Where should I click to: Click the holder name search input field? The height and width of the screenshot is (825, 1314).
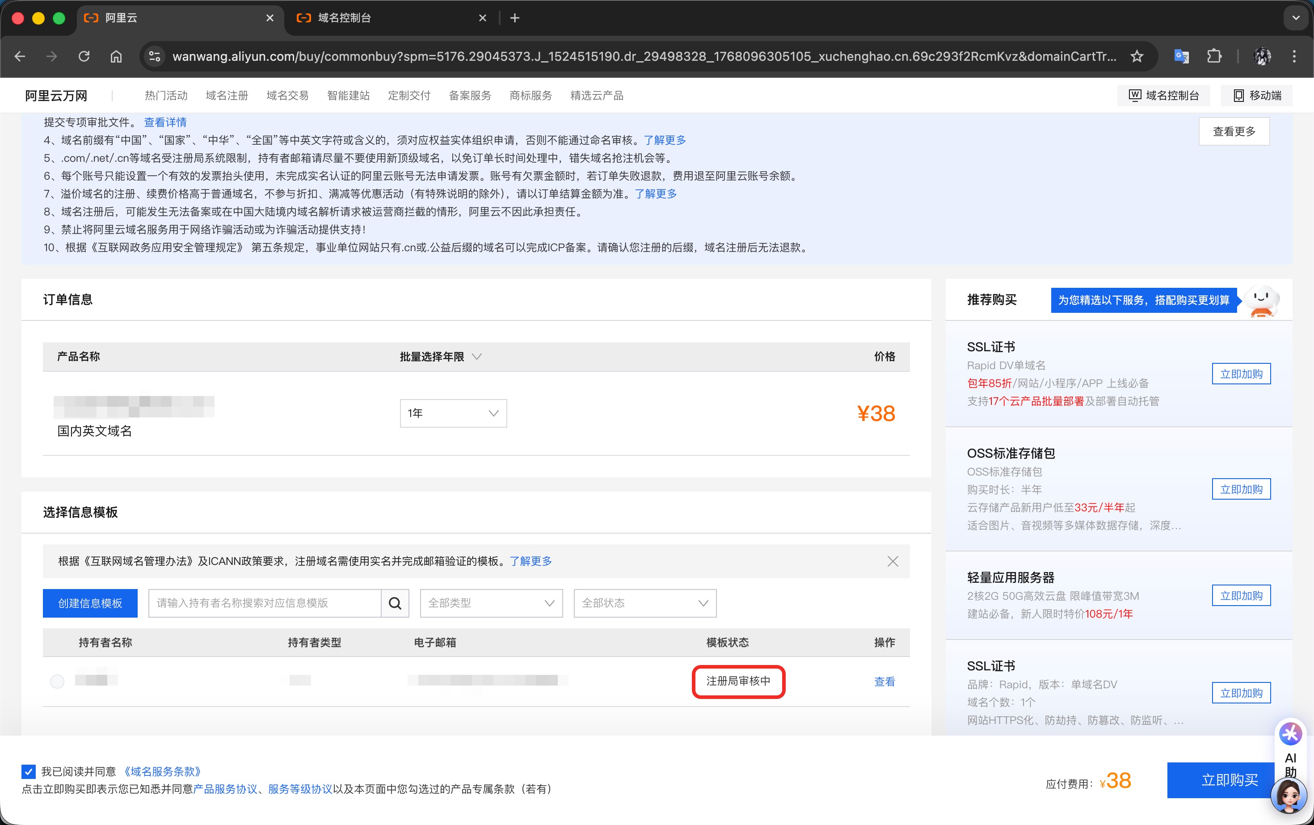tap(264, 603)
